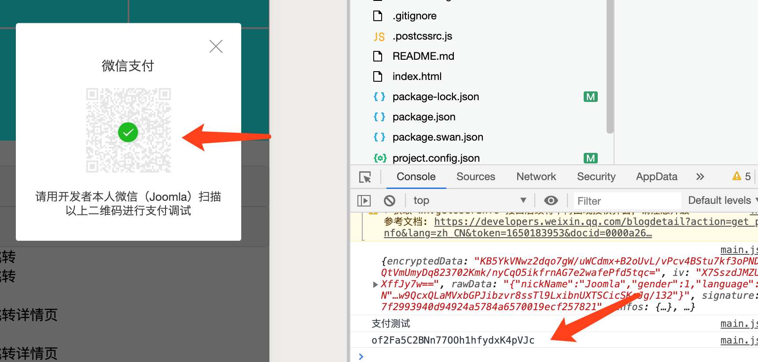The height and width of the screenshot is (362, 758).
Task: Switch to the Console tab
Action: point(416,177)
